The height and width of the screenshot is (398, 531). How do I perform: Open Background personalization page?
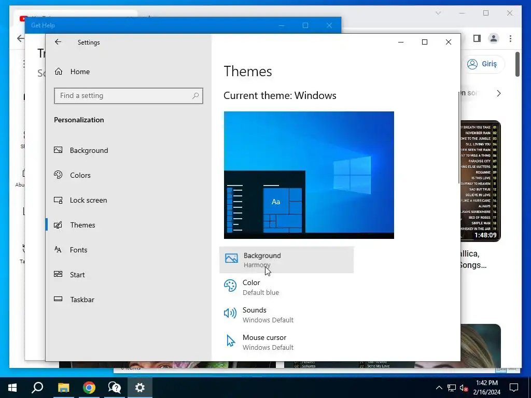coord(89,150)
